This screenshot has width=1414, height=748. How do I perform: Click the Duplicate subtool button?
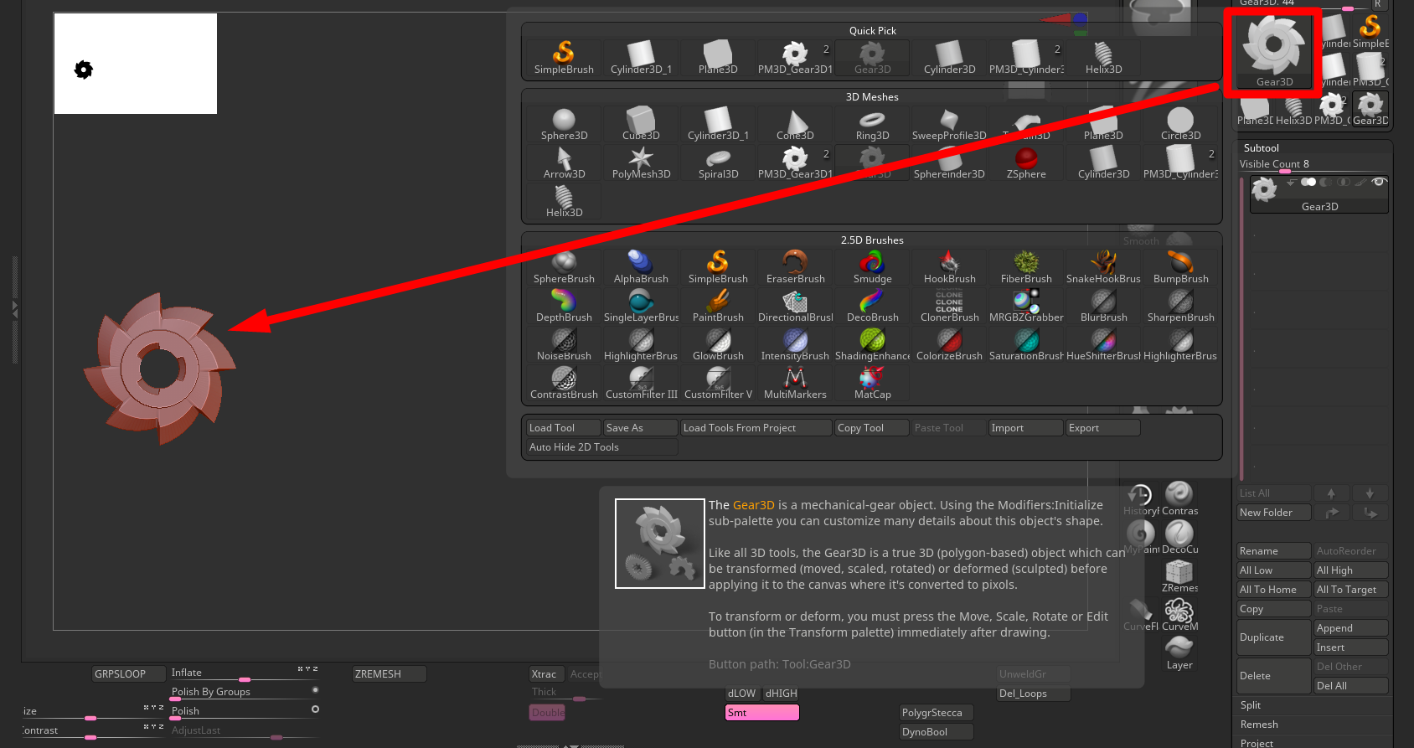tap(1274, 637)
